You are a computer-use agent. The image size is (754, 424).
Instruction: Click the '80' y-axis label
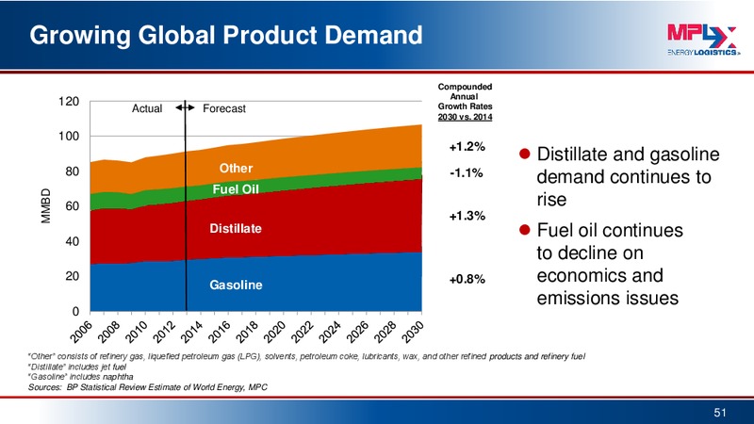tap(73, 171)
